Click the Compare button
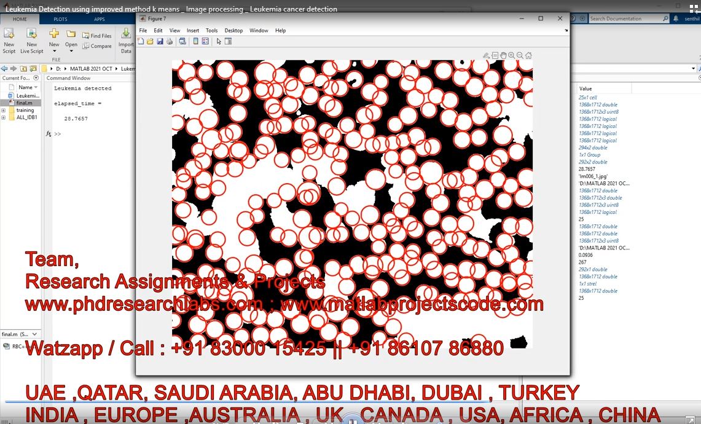Image resolution: width=701 pixels, height=424 pixels. coord(97,46)
